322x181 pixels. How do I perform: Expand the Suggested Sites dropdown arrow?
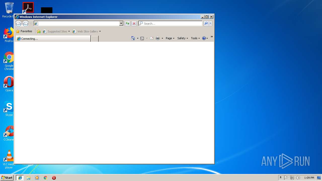[x=69, y=31]
